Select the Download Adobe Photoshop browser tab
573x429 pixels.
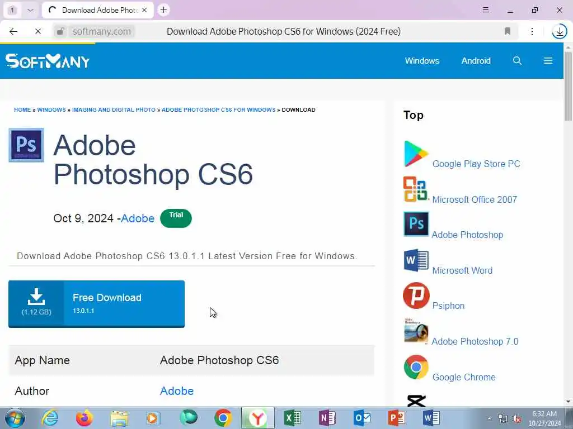pos(98,10)
